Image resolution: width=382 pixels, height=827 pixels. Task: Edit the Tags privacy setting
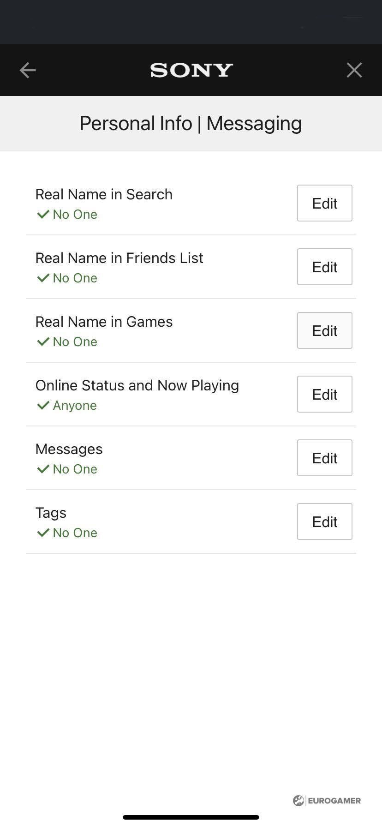point(324,521)
